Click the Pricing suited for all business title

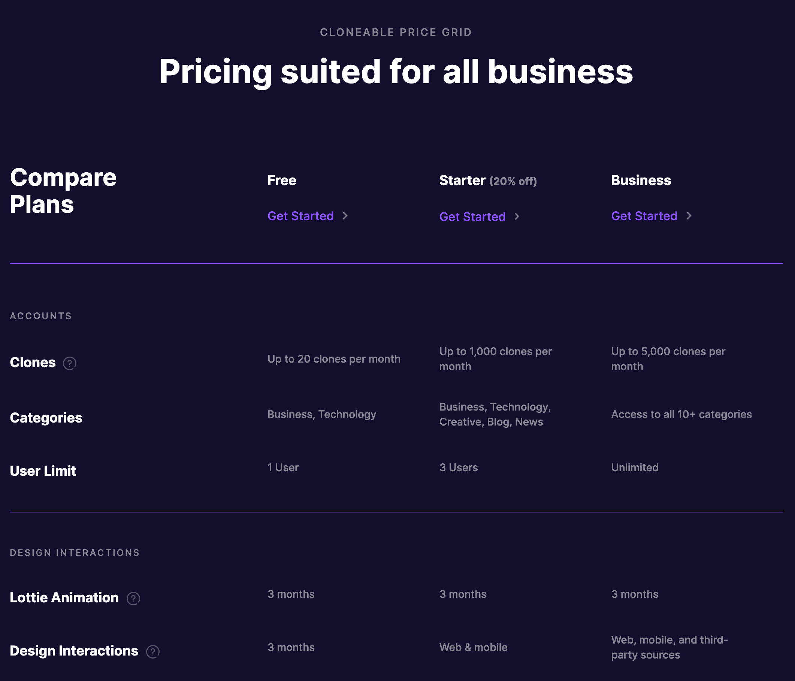pos(396,71)
